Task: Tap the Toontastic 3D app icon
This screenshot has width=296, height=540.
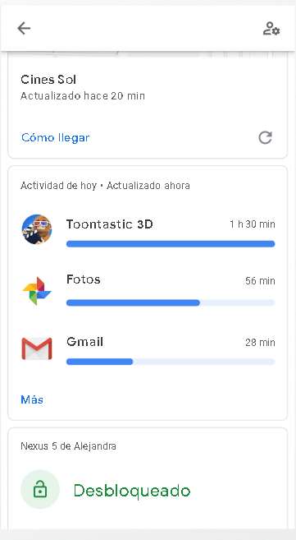Action: coord(37,229)
